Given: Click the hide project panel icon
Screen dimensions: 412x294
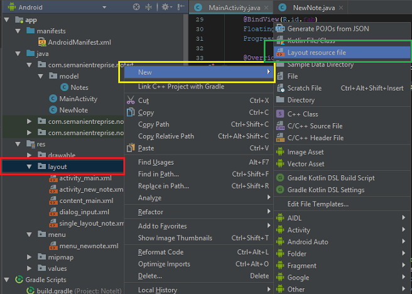Looking at the screenshot, I should click(x=181, y=7).
